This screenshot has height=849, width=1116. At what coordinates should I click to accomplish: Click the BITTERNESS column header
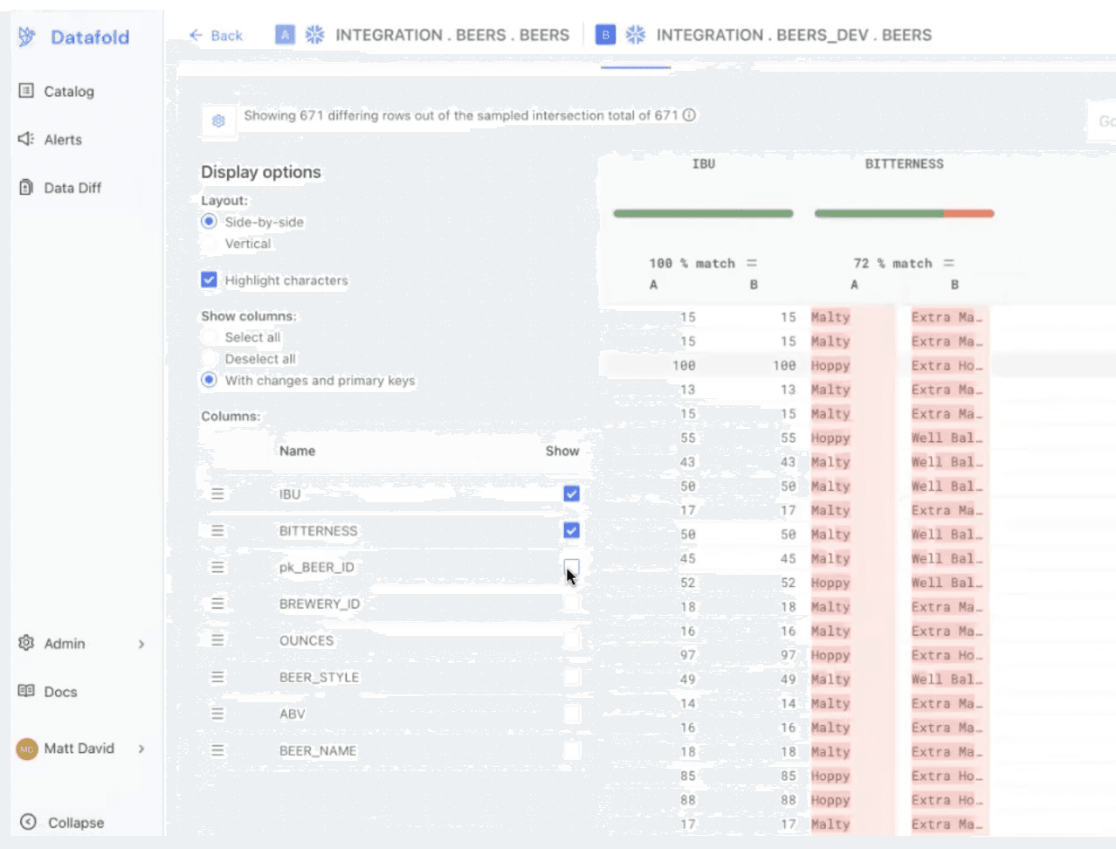(x=904, y=163)
